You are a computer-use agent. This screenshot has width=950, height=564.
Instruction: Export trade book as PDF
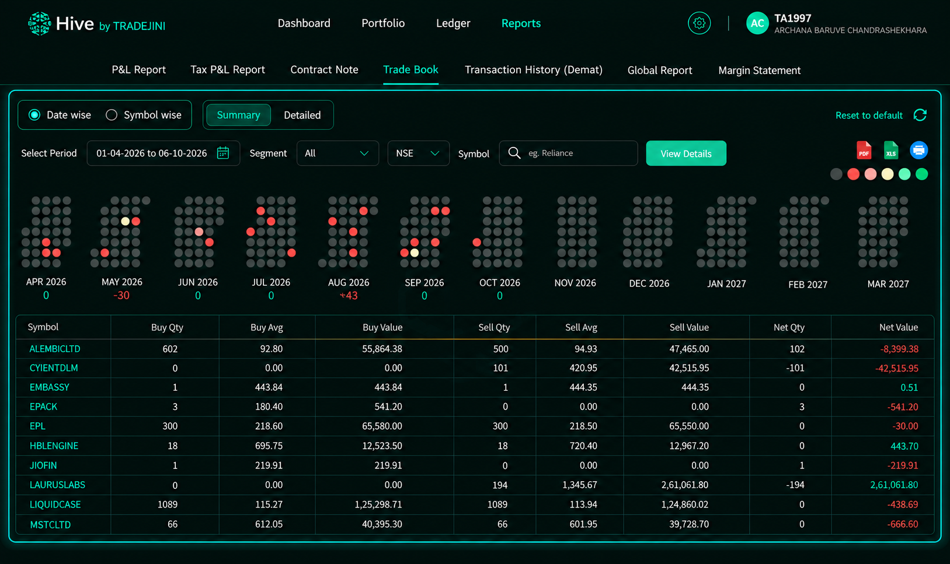pyautogui.click(x=864, y=150)
